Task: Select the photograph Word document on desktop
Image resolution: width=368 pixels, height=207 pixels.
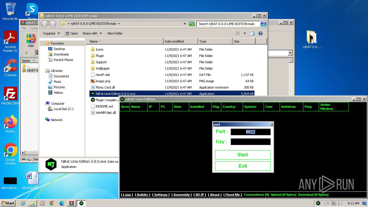Action: coord(31,181)
